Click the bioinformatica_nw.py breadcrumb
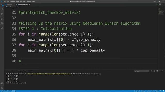The height and width of the screenshot is (92, 165). coord(13,7)
